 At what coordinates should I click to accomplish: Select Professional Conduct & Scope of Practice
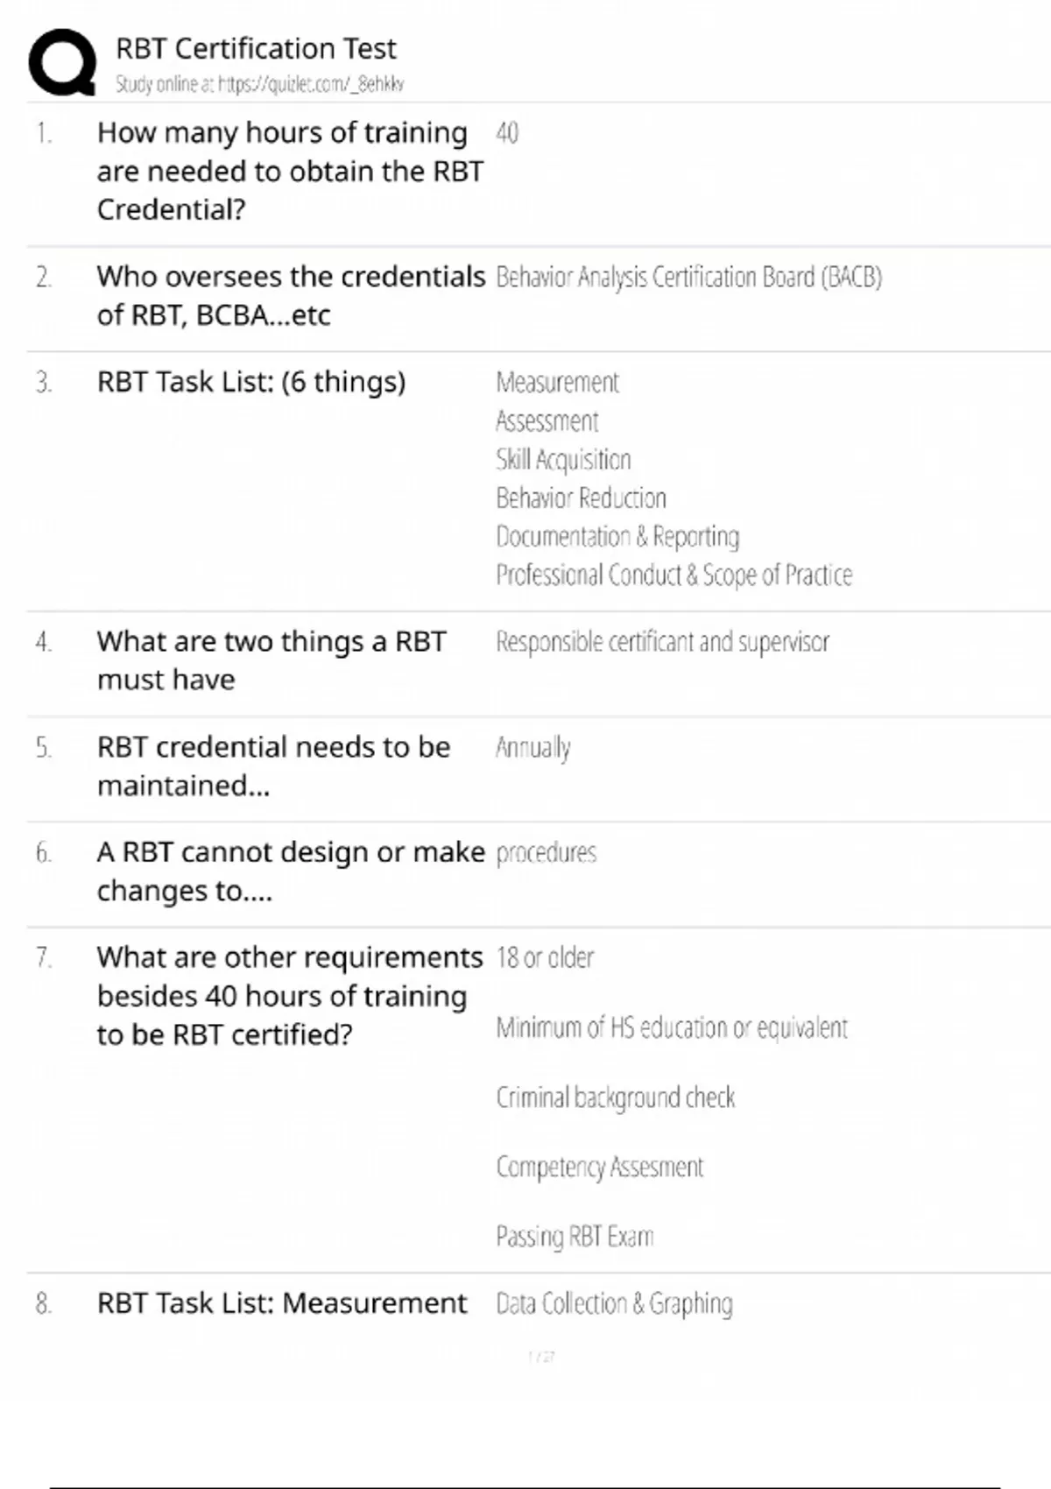[x=674, y=575]
